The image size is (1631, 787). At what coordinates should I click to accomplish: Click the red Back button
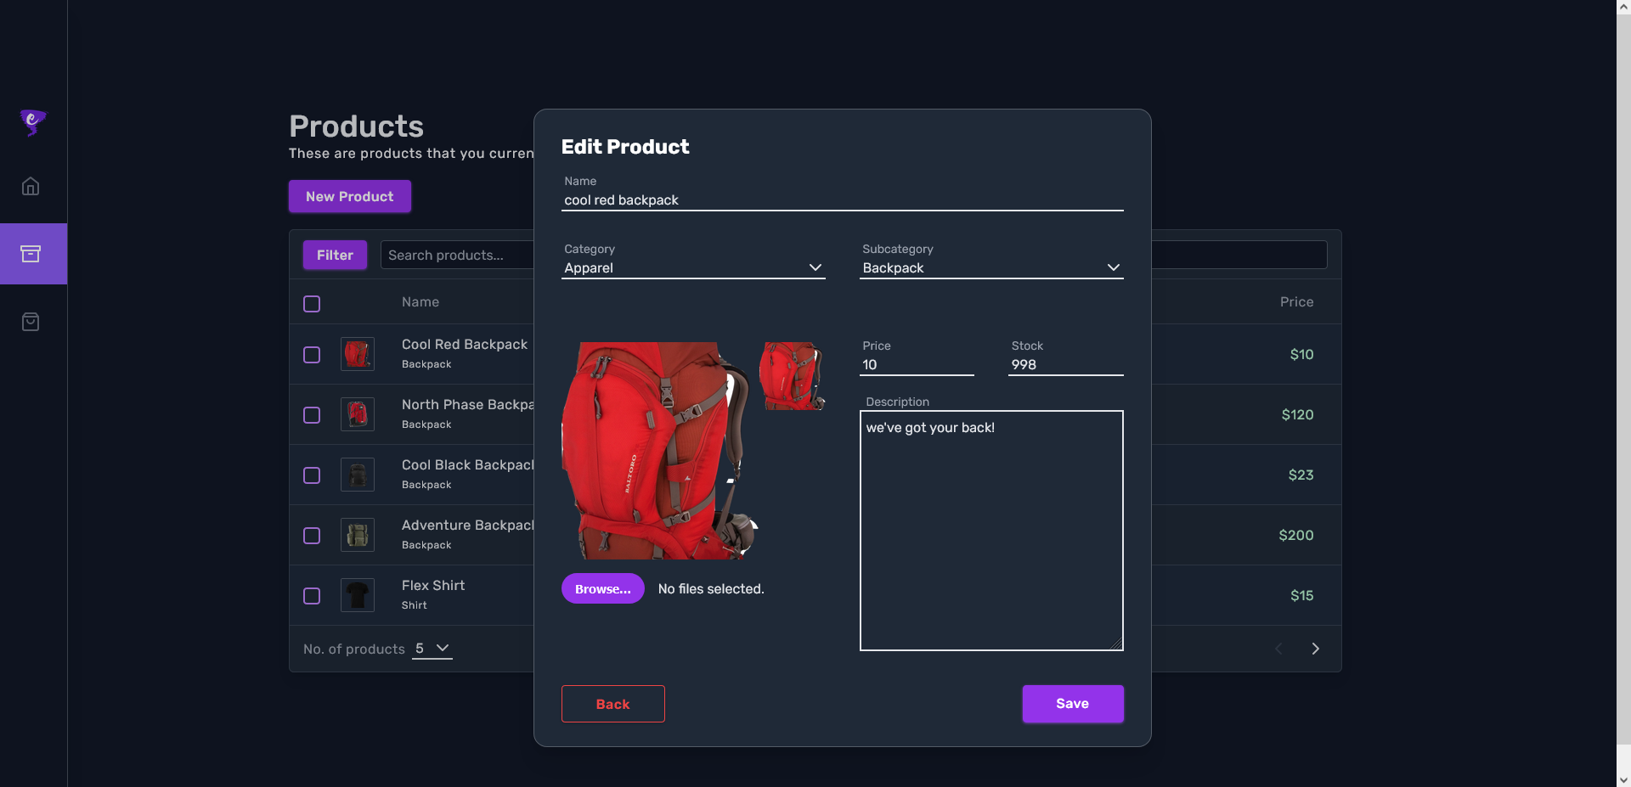click(612, 704)
